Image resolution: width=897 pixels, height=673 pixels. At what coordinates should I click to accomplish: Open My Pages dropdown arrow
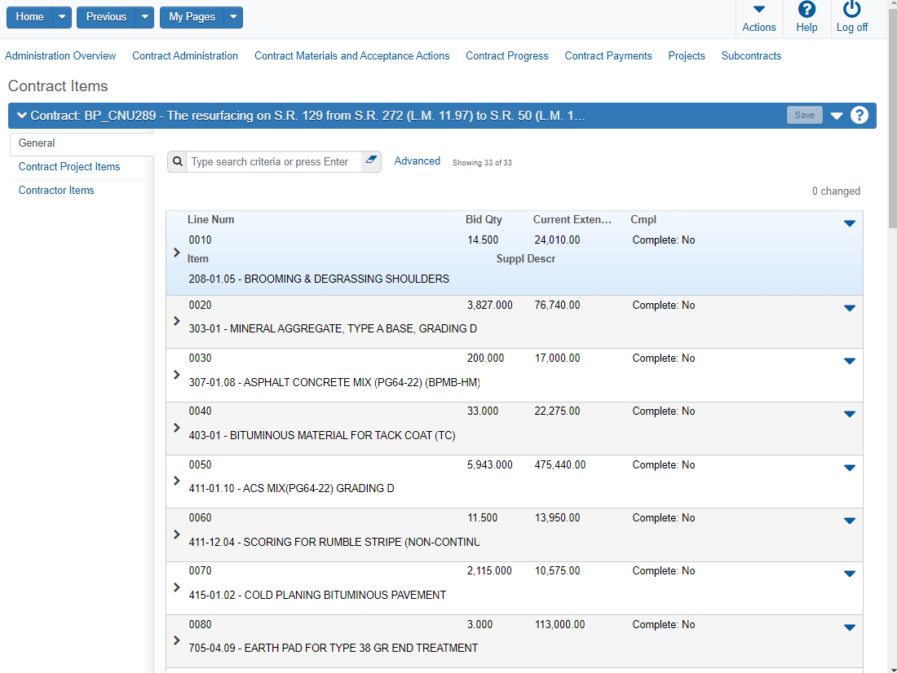pos(233,17)
